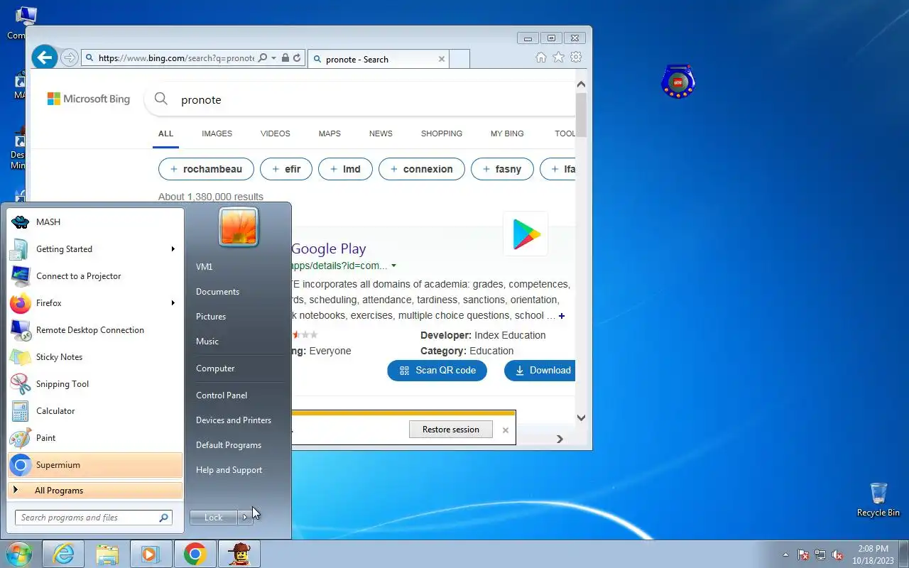
Task: Launch Connect to a Projector
Action: click(x=95, y=276)
